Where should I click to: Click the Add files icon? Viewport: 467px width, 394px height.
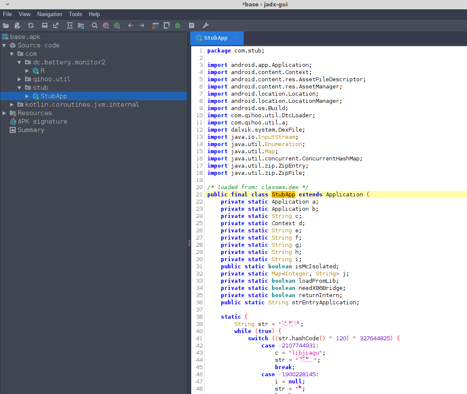click(17, 25)
